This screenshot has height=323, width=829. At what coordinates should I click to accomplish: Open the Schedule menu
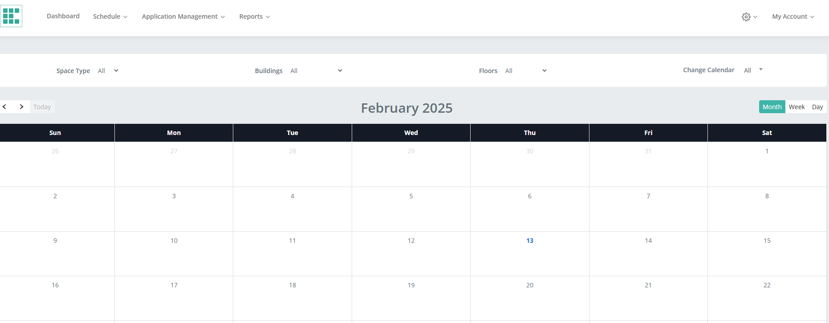[110, 16]
